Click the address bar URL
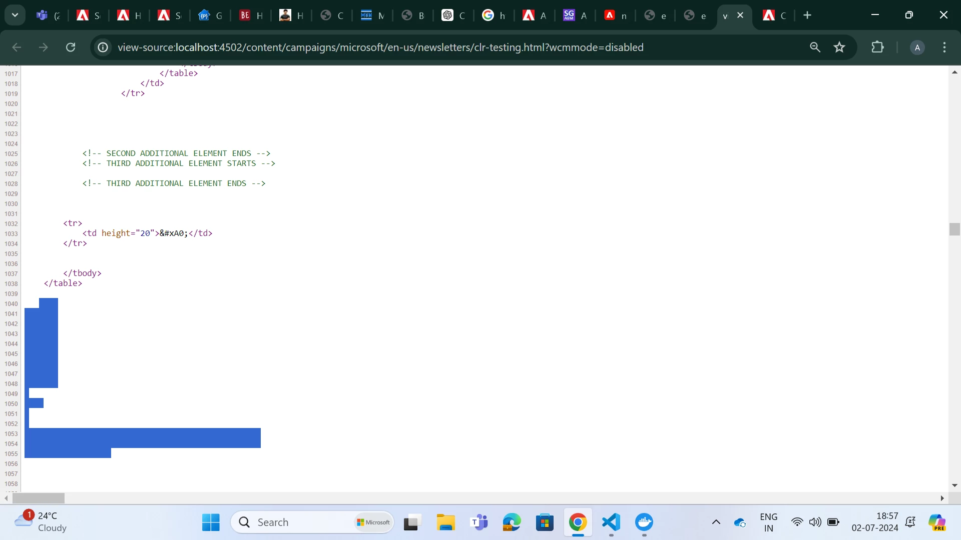961x540 pixels. 380,47
